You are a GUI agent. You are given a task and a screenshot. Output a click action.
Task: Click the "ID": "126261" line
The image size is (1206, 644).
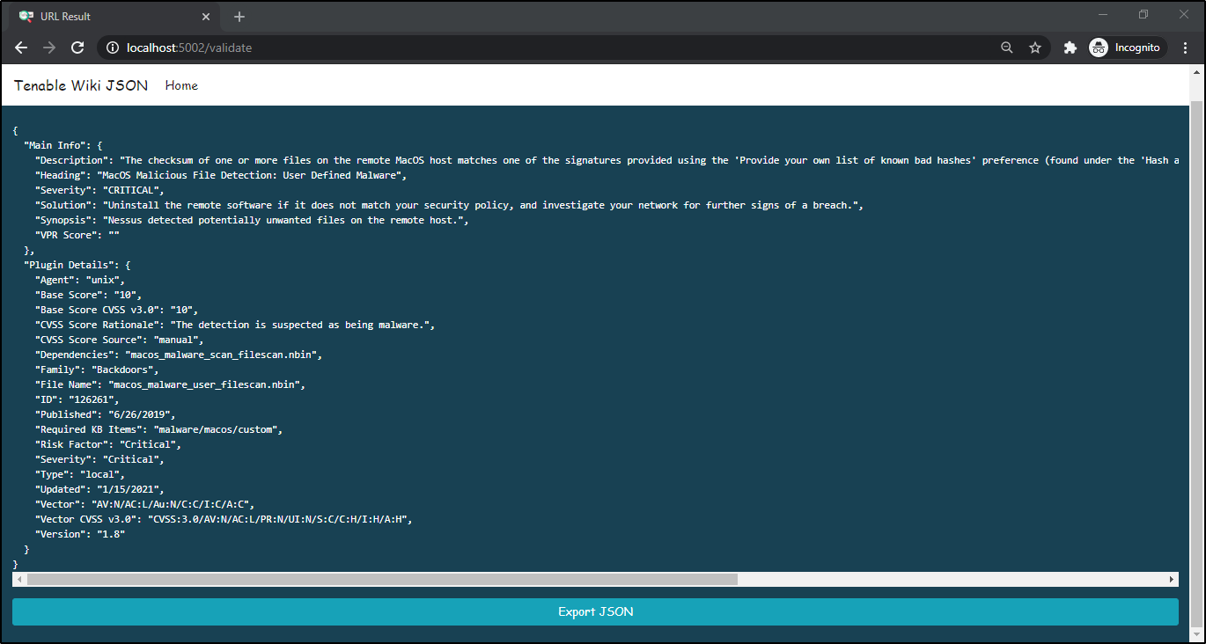coord(77,399)
